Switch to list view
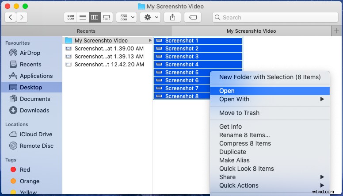 [83, 17]
